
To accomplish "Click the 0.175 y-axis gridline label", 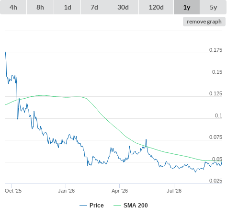I will point(216,50).
